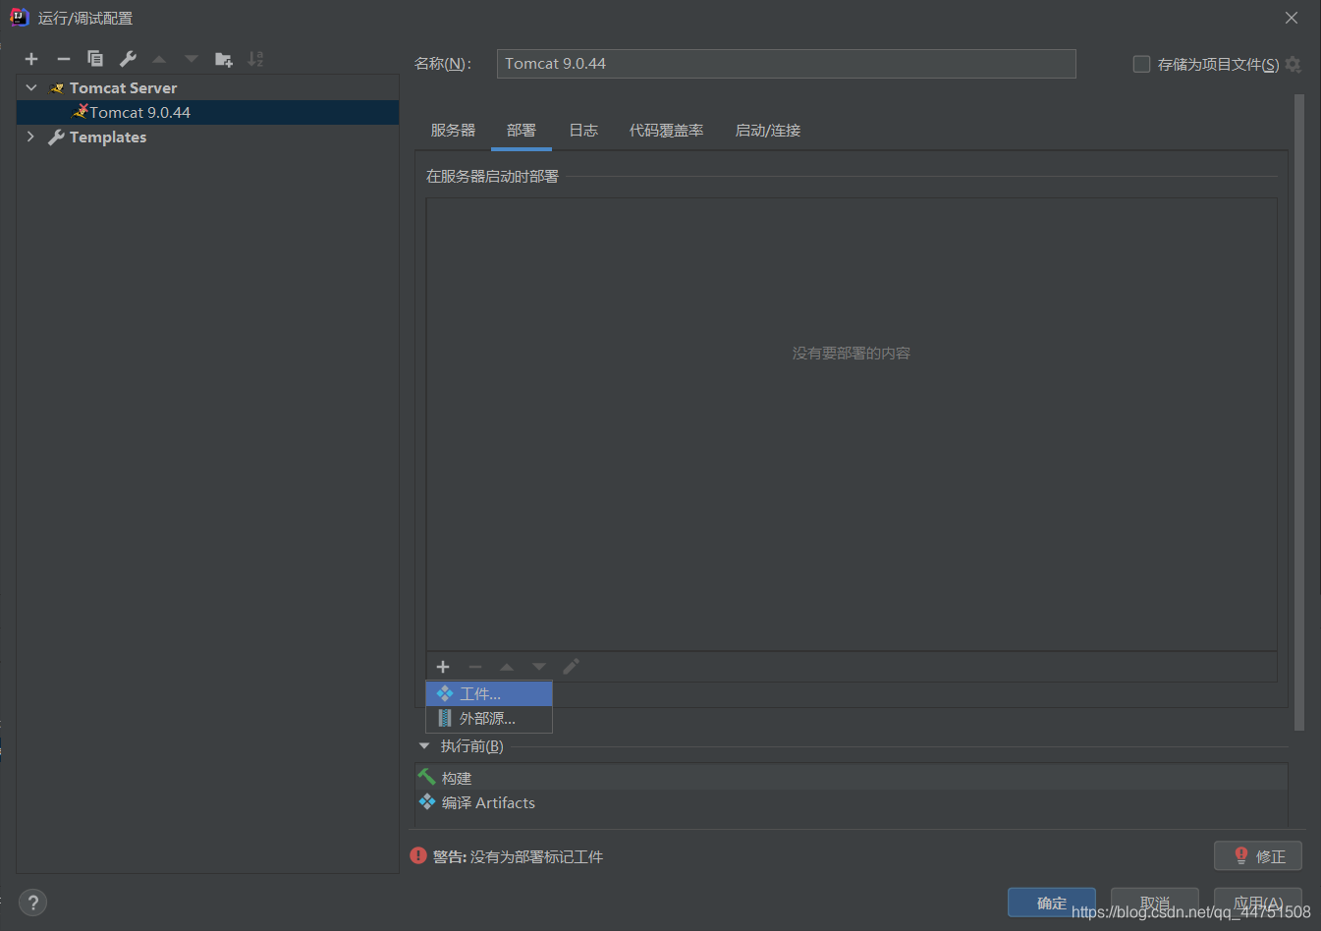This screenshot has height=931, width=1321.
Task: Select 编译 Artifacts before-launch task
Action: pos(852,802)
